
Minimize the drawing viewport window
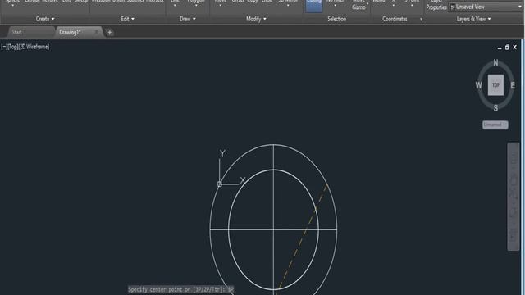click(x=500, y=48)
